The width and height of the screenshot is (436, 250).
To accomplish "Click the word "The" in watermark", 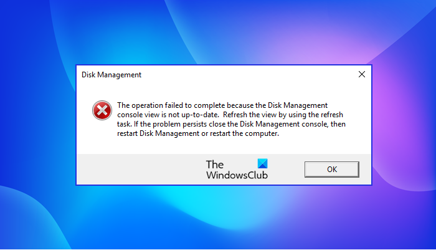I will click(x=214, y=165).
